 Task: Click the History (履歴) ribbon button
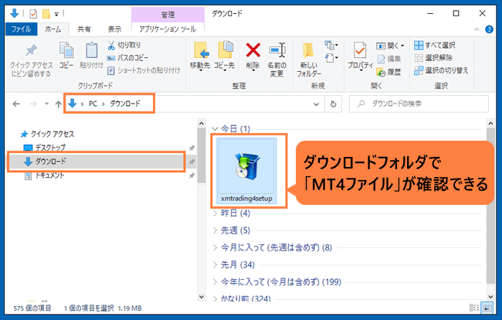point(389,72)
